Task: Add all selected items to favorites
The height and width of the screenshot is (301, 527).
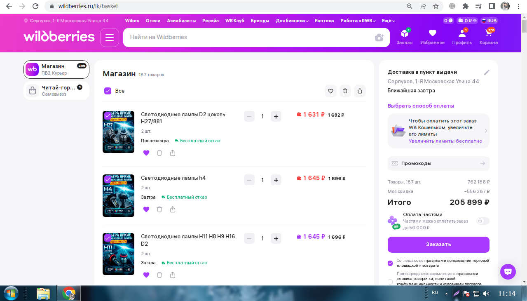Action: click(x=330, y=91)
